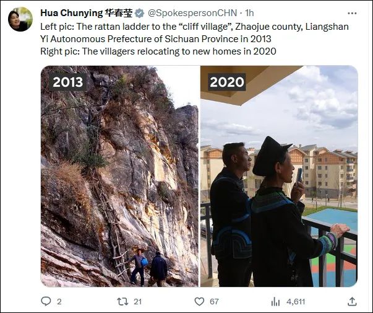Like the tweet with the heart icon
This screenshot has height=313, width=373.
click(x=199, y=302)
